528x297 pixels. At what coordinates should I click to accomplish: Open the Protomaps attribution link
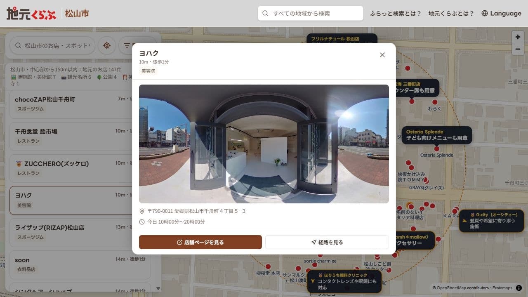502,288
